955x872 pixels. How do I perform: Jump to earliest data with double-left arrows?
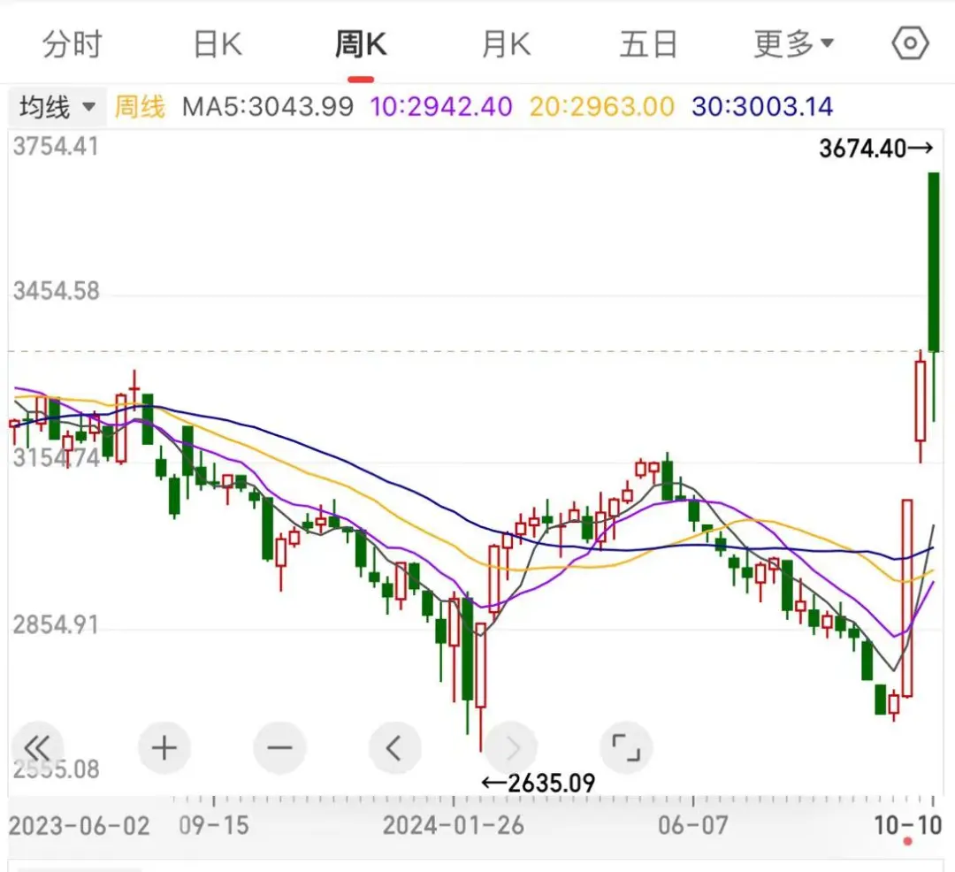(37, 747)
